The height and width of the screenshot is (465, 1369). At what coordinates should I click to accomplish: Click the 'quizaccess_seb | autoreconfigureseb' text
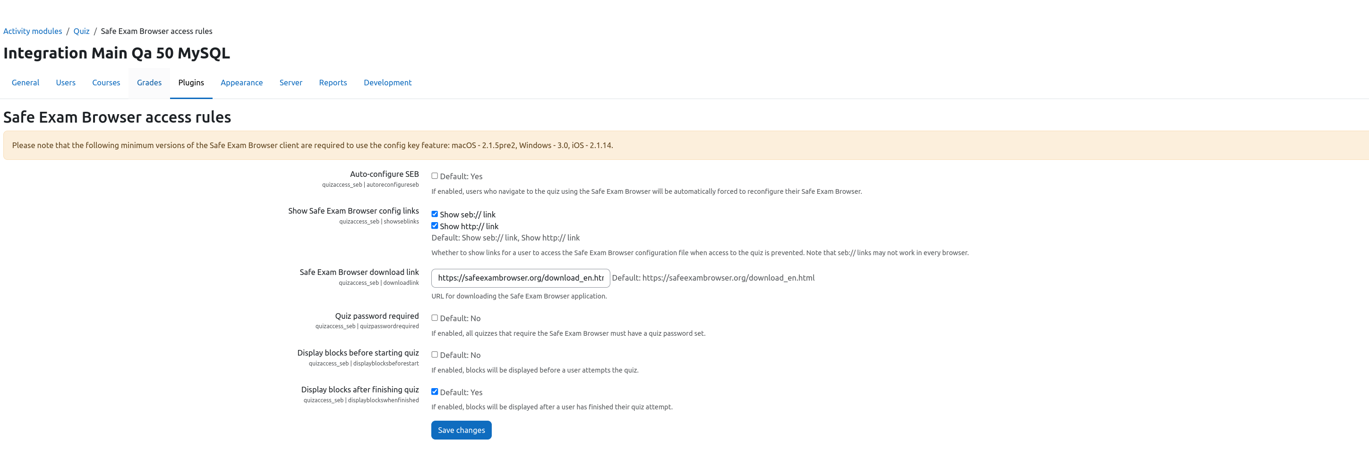[370, 185]
